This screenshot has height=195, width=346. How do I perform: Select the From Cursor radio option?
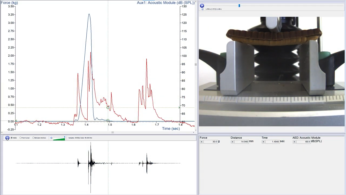pos(21,138)
